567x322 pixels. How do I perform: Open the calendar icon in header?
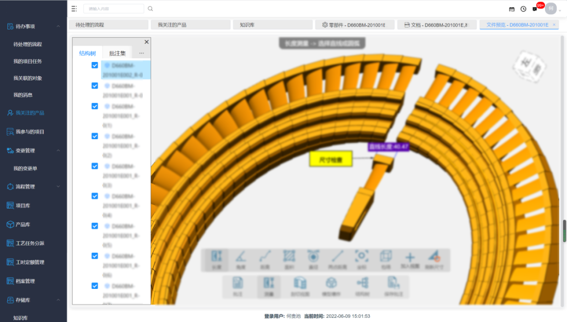click(x=512, y=9)
